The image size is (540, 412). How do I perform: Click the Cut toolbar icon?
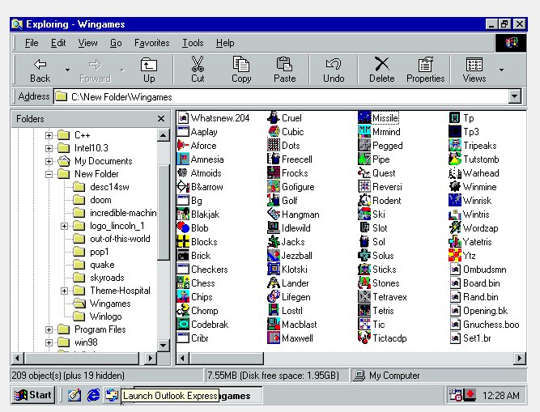pos(198,70)
